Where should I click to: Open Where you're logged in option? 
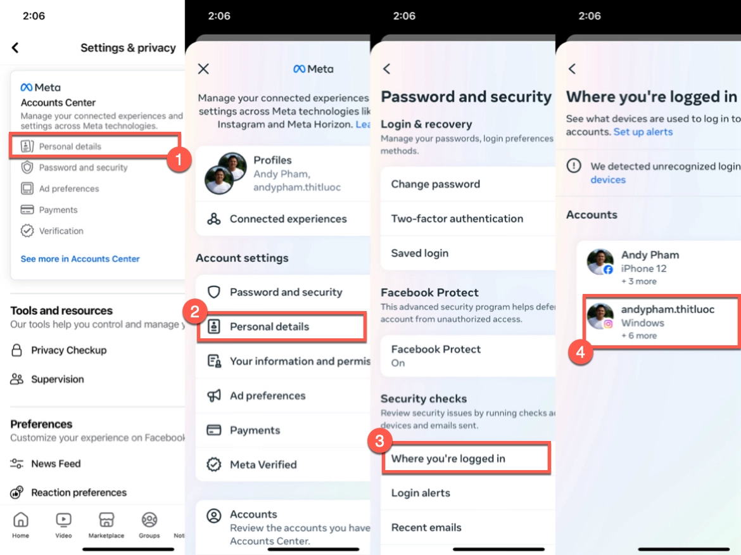(466, 458)
